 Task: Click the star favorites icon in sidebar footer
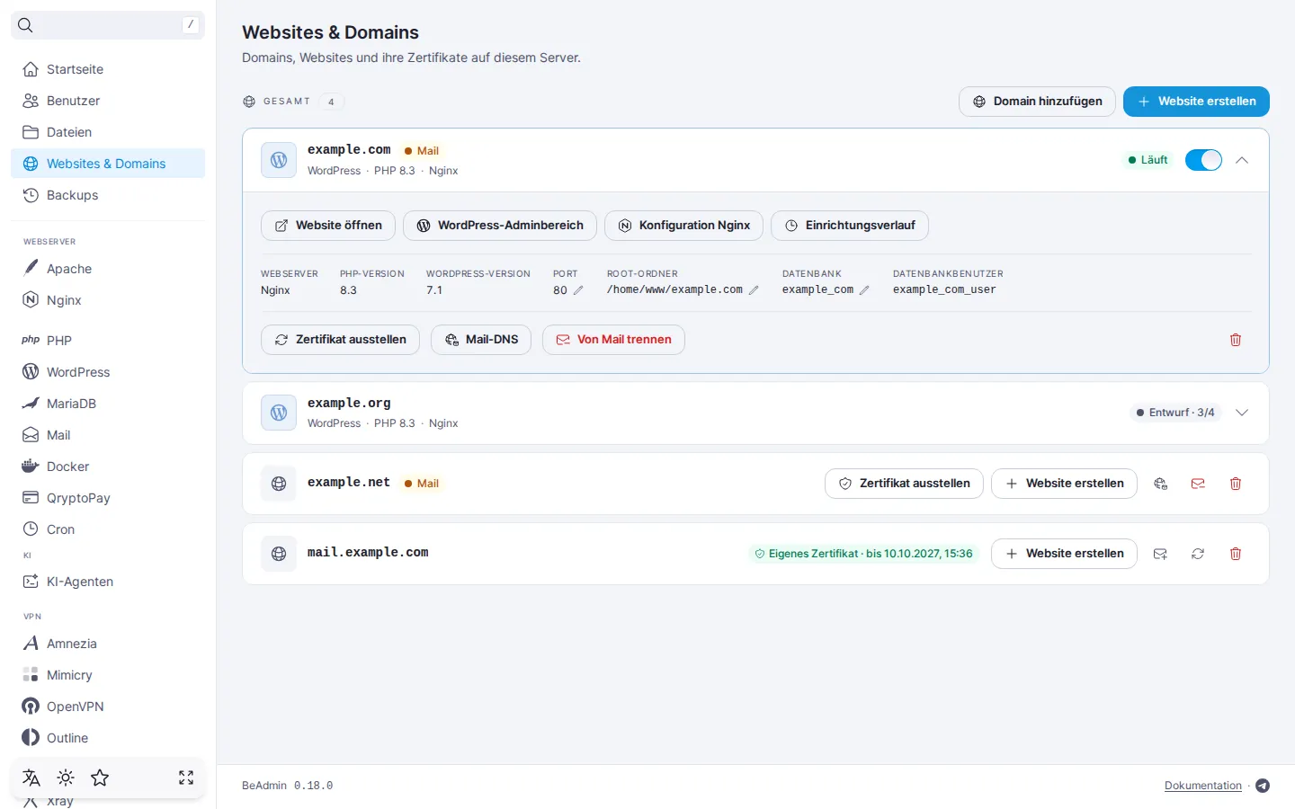[x=100, y=778]
